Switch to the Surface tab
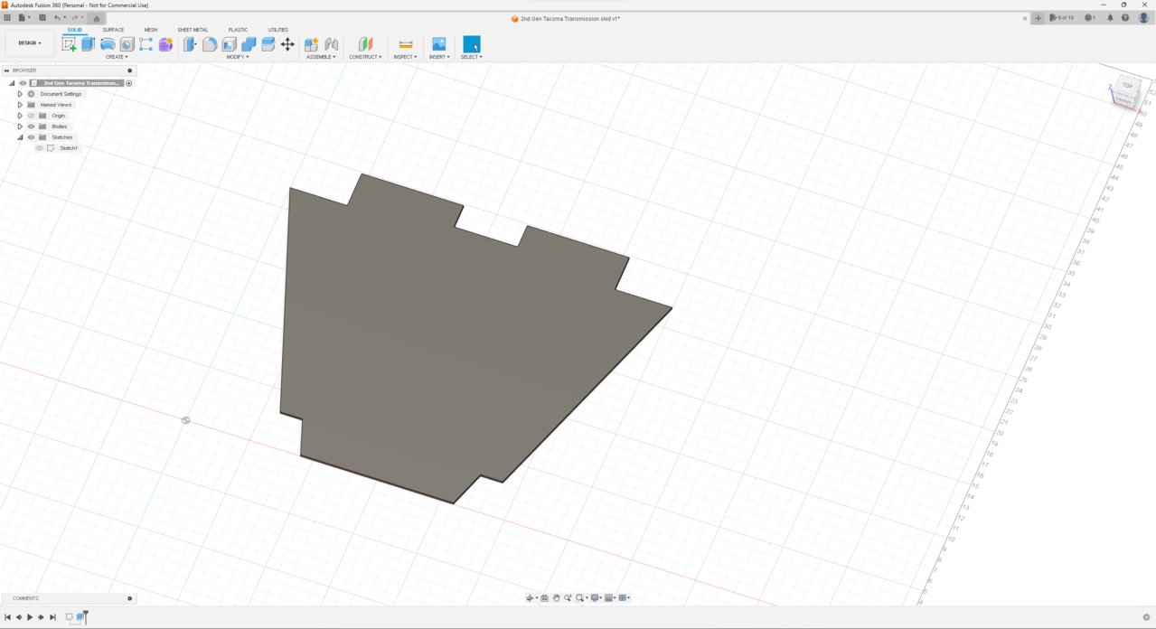 [113, 30]
